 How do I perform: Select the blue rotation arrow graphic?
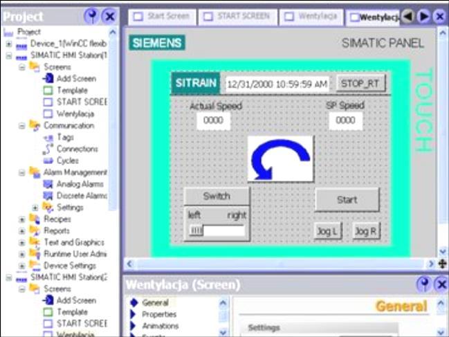[281, 159]
